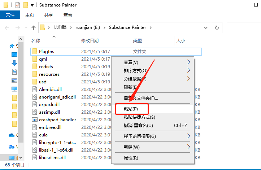Open the qml folder icon

(35, 59)
